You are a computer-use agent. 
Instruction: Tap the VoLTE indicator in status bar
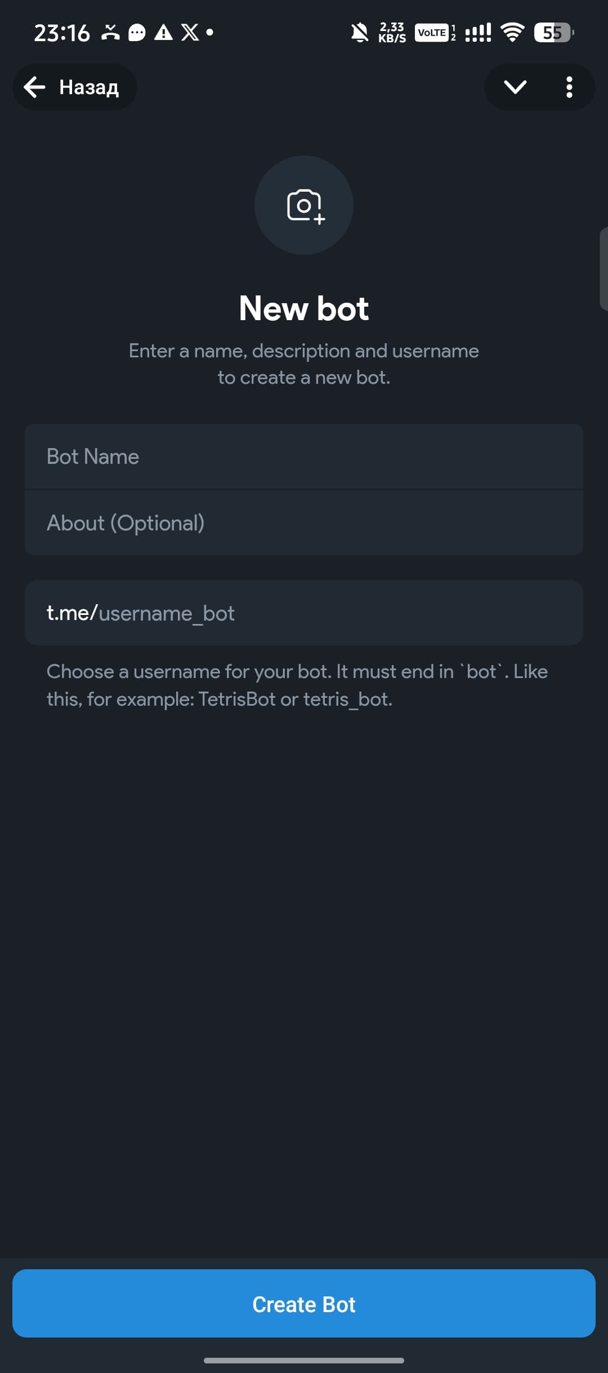[432, 33]
